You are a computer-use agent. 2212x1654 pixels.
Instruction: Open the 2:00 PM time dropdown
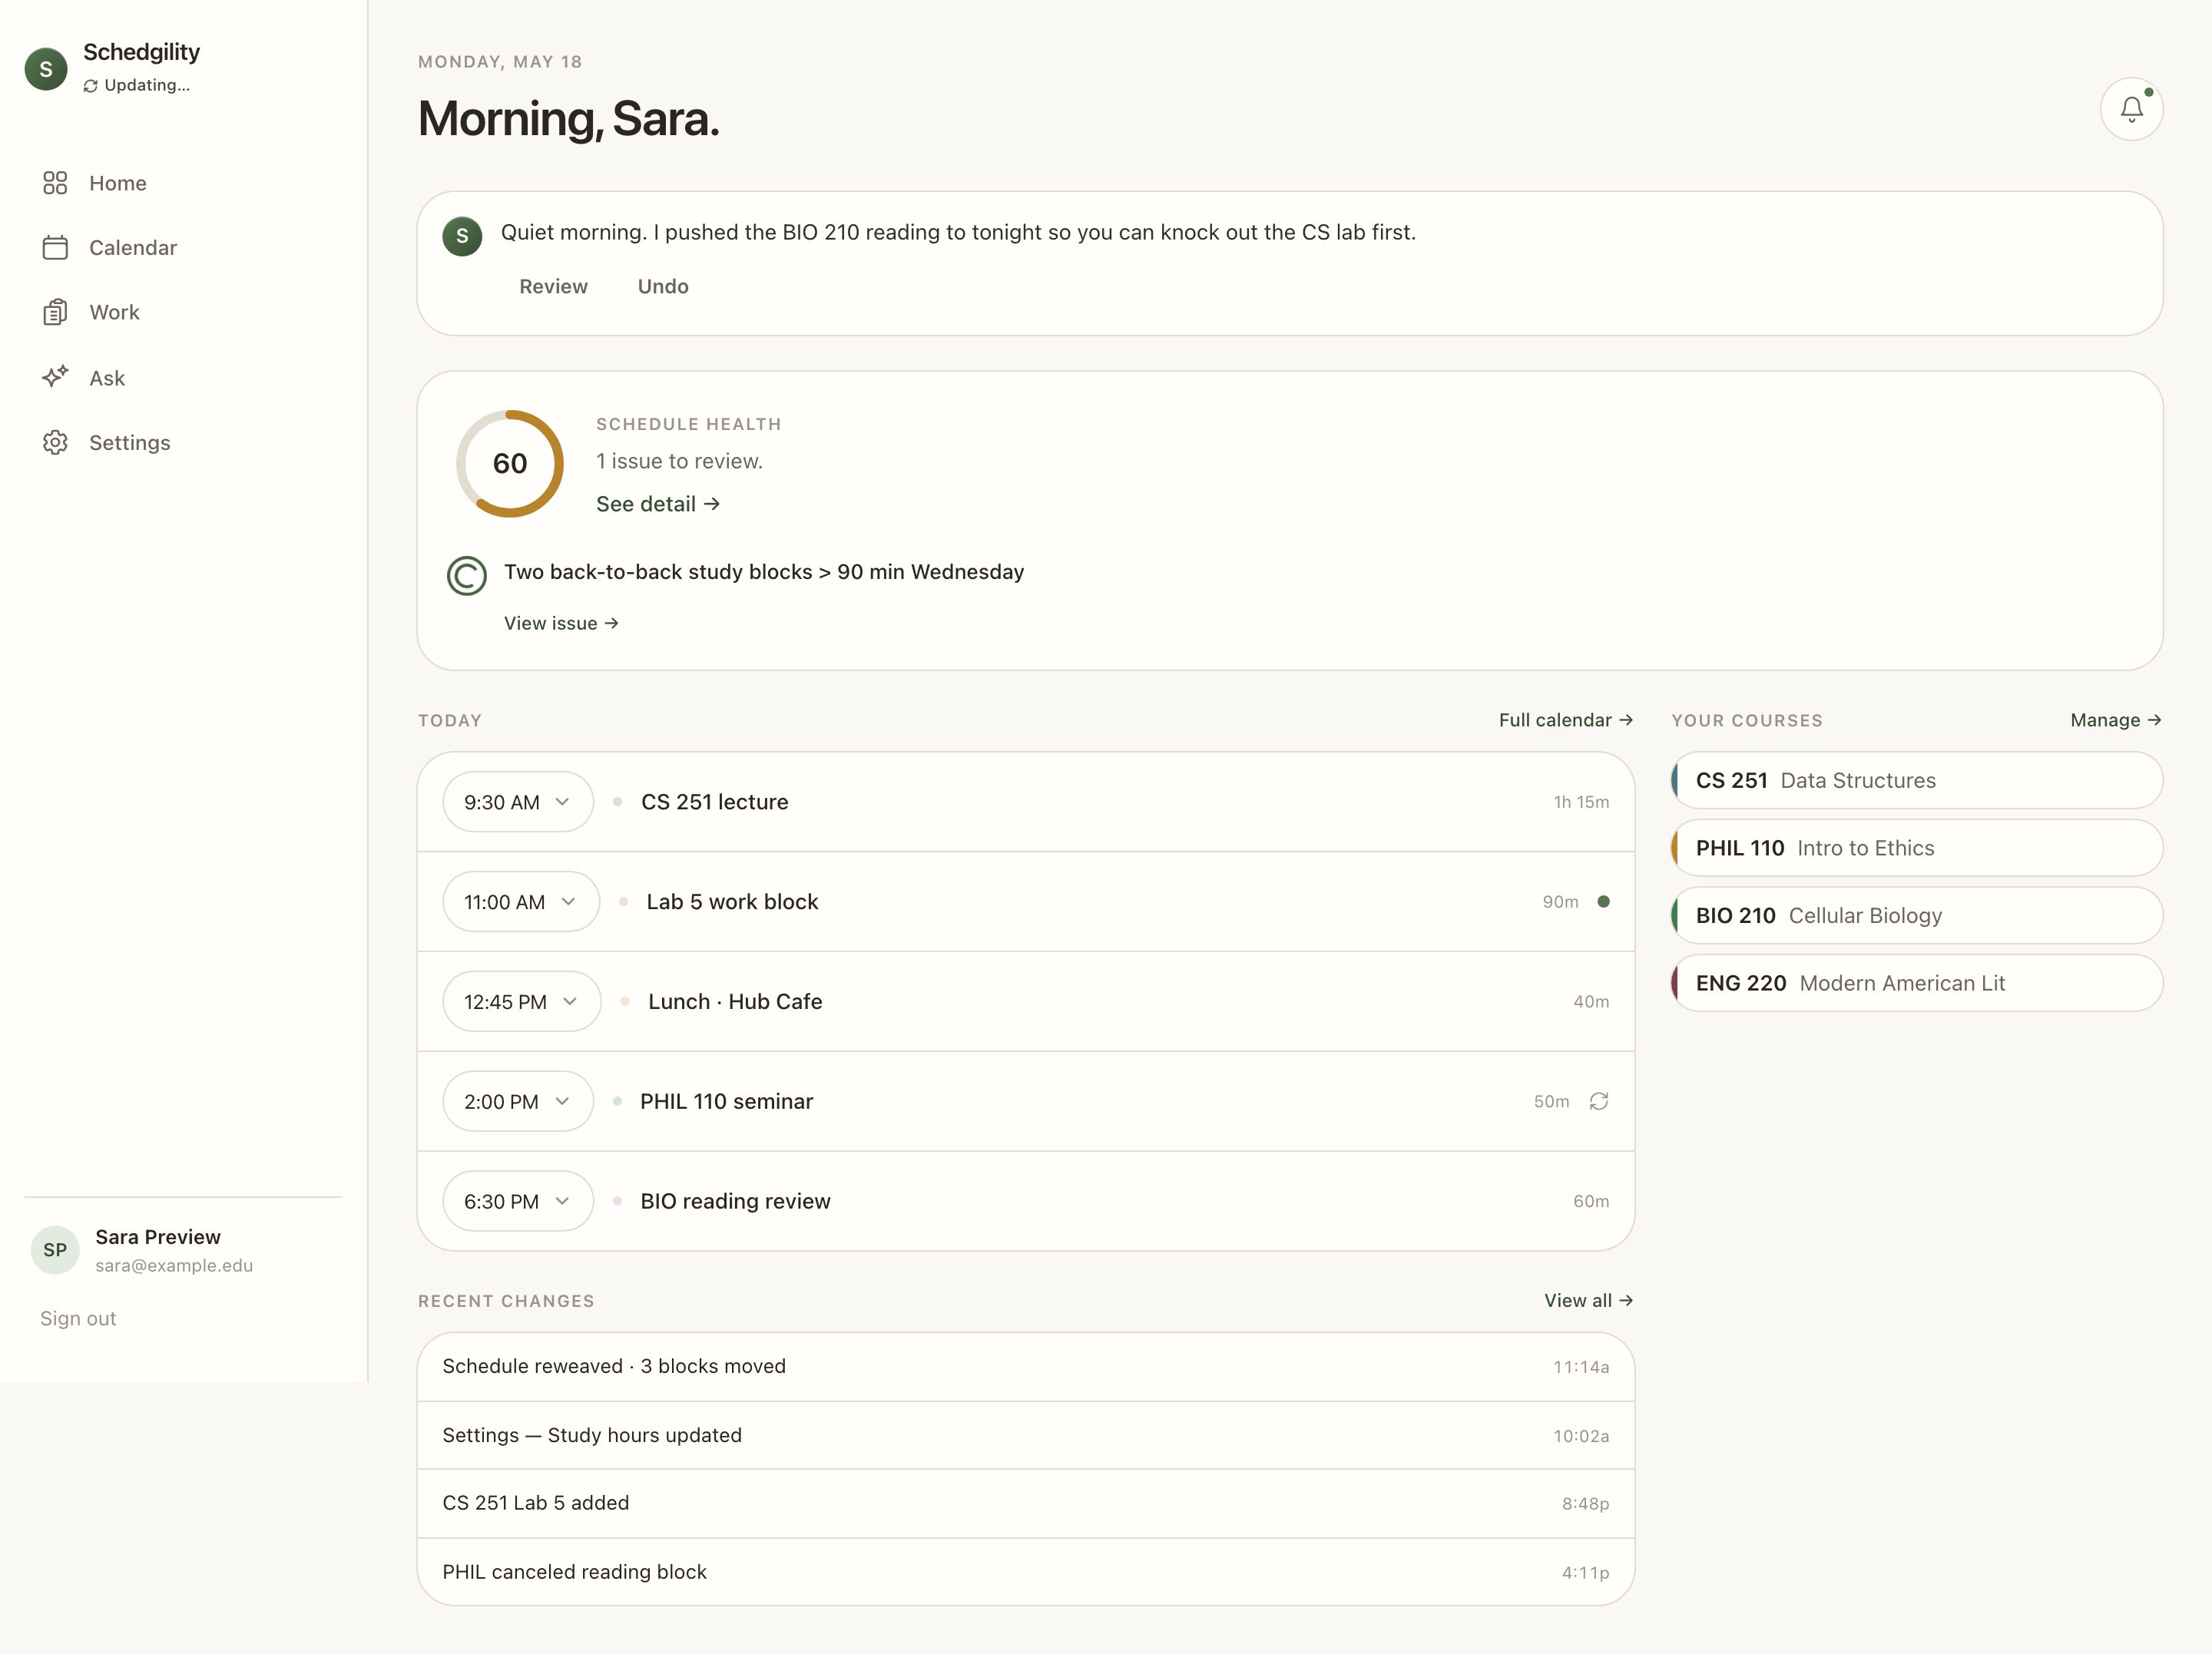pyautogui.click(x=518, y=1102)
